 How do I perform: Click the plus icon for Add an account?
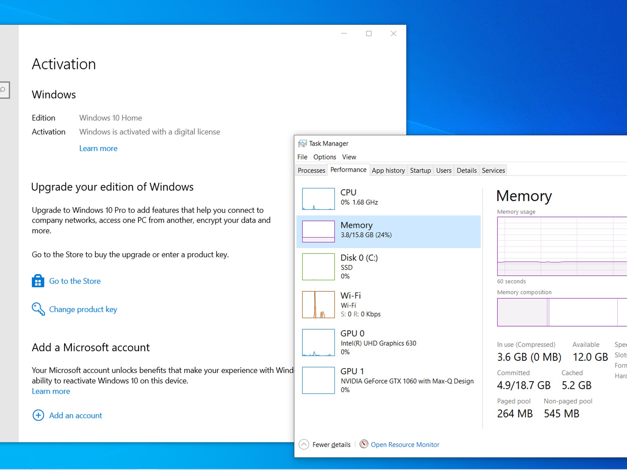(x=38, y=415)
